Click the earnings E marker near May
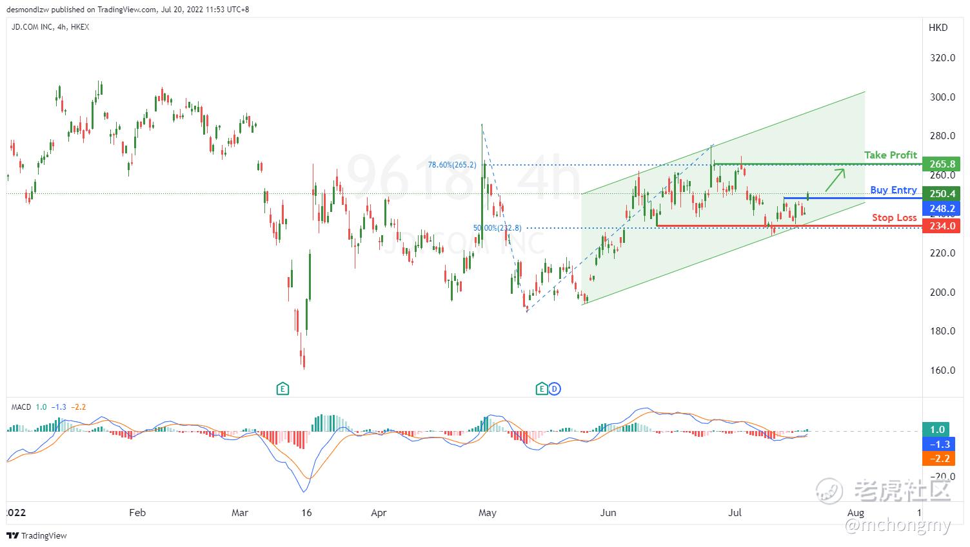Viewport: 970px width, 547px height. pyautogui.click(x=542, y=389)
